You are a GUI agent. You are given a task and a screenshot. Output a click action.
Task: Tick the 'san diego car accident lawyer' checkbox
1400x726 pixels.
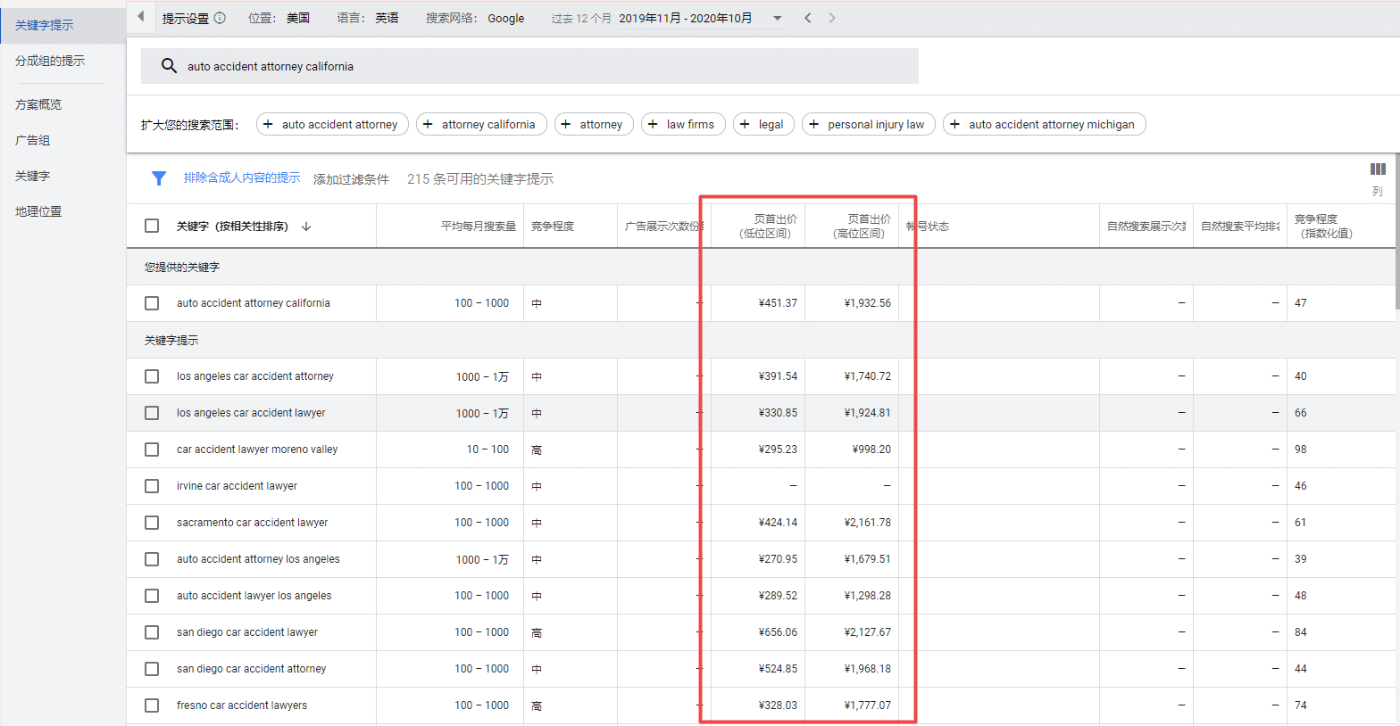152,632
